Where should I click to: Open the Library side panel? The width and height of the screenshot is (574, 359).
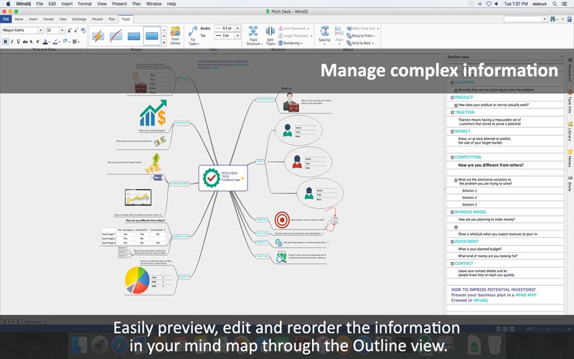570,132
